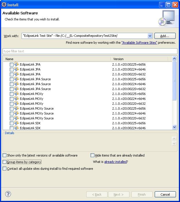Click the Add... button
This screenshot has height=202, width=180.
point(165,36)
